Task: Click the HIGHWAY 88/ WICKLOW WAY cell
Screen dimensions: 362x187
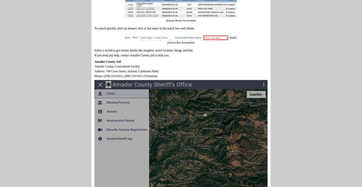Action: [211, 12]
